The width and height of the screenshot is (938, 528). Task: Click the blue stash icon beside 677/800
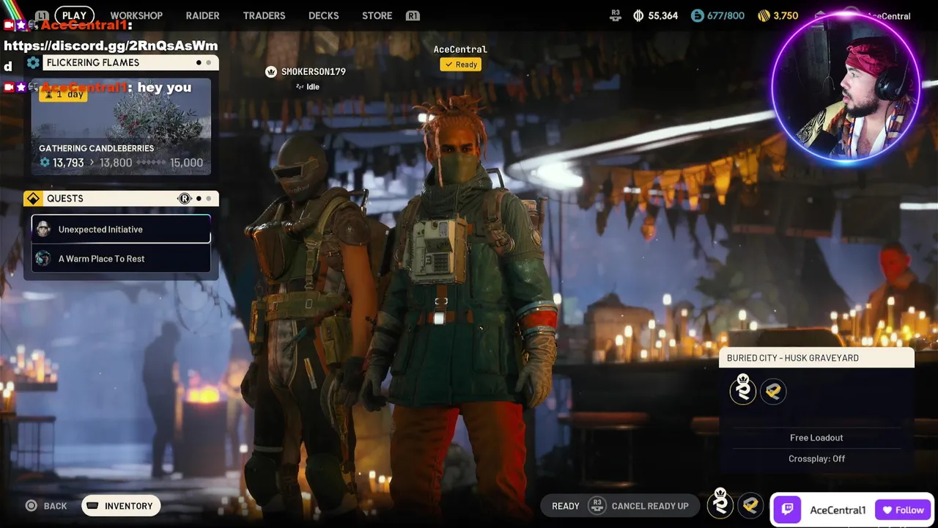click(697, 15)
